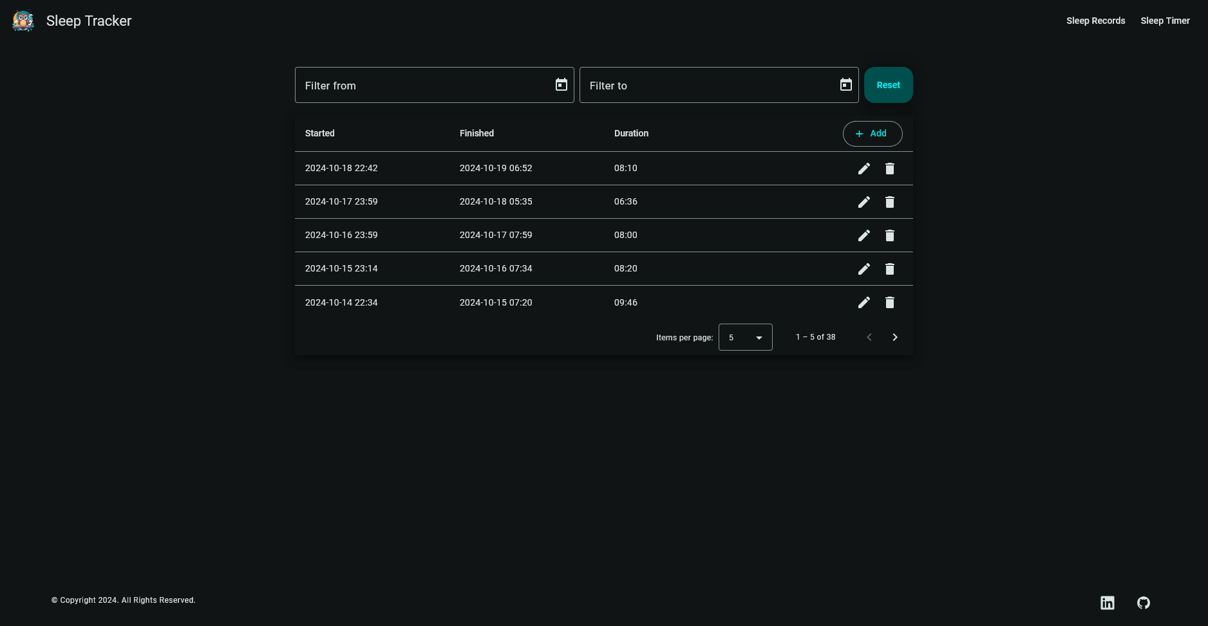Viewport: 1208px width, 626px height.
Task: Delete the 2024-10-18 22:42 sleep record
Action: (x=889, y=169)
